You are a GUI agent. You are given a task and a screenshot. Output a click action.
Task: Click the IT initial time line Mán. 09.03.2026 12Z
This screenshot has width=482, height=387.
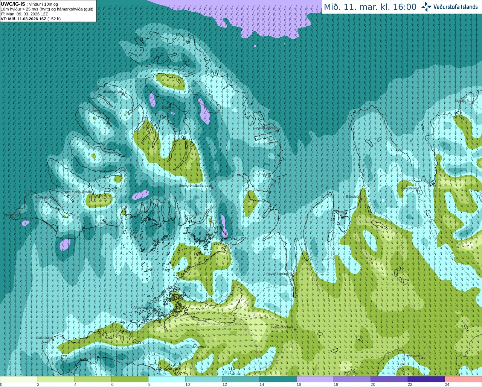click(24, 14)
